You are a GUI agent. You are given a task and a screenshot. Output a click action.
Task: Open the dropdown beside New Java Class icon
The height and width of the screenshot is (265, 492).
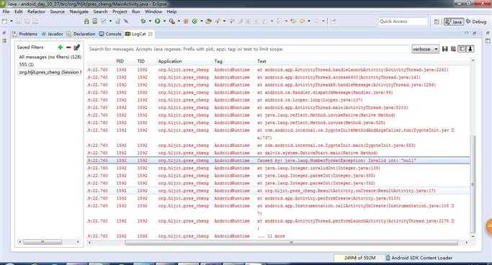202,21
